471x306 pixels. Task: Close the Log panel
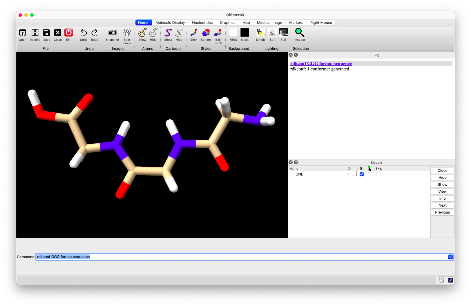[291, 55]
